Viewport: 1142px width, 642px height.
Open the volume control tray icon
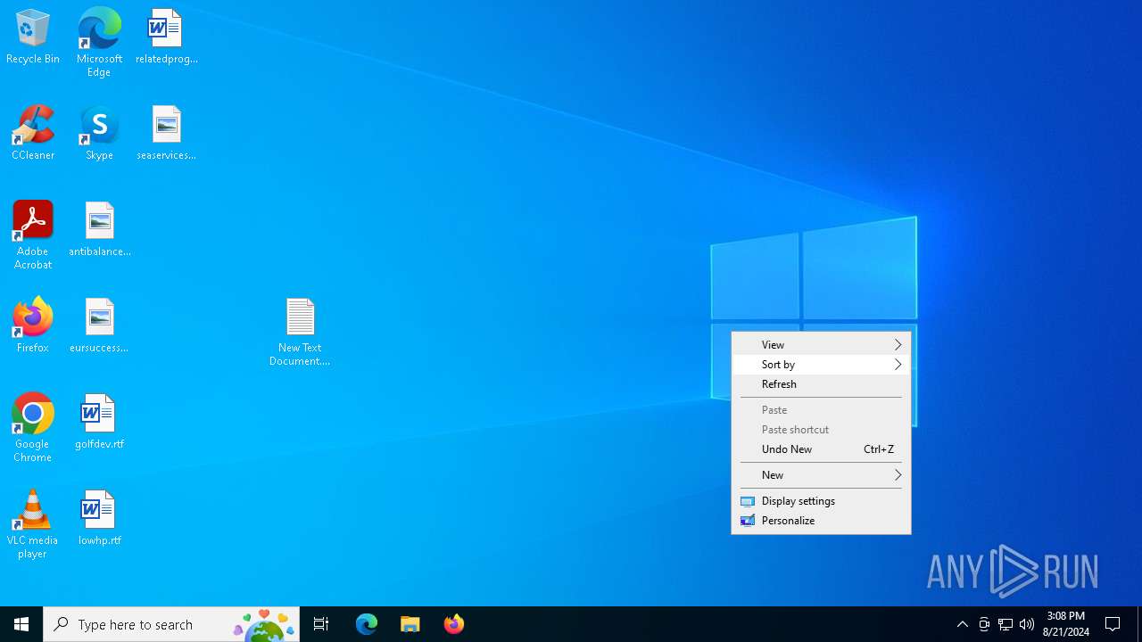1027,624
